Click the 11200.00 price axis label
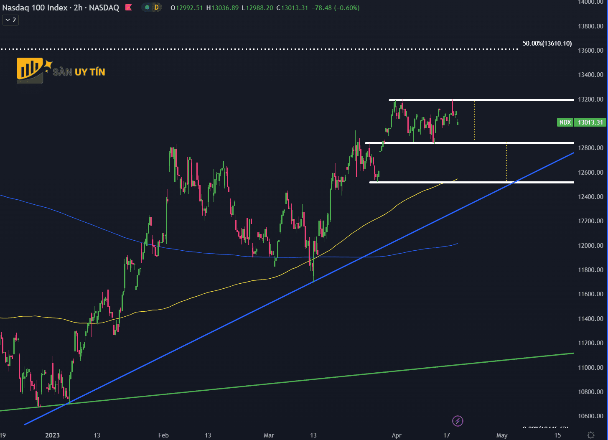The width and height of the screenshot is (608, 440). pyautogui.click(x=590, y=343)
